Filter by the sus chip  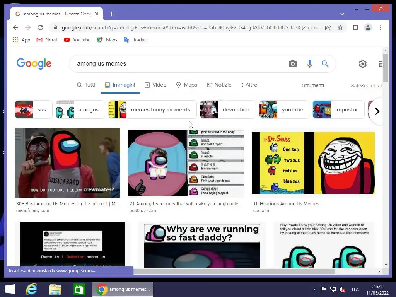(x=34, y=109)
